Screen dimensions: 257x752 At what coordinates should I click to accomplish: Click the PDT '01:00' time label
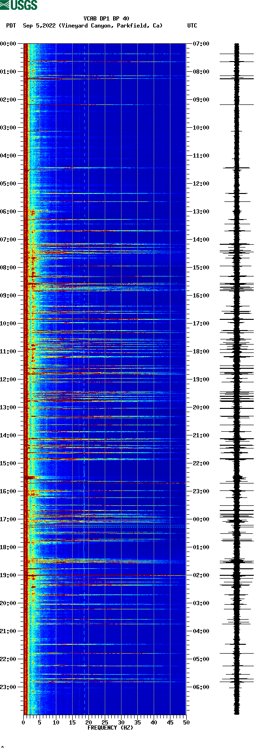(x=8, y=72)
